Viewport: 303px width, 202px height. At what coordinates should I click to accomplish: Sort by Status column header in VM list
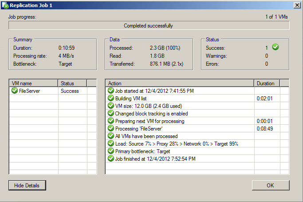pos(72,83)
